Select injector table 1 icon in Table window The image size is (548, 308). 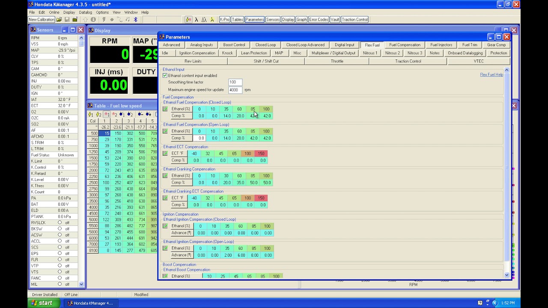[122, 114]
